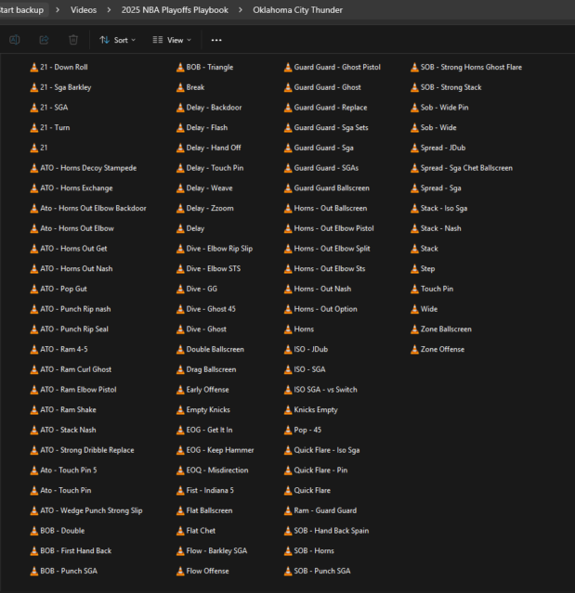Expand chevron after Start backup

click(x=58, y=10)
